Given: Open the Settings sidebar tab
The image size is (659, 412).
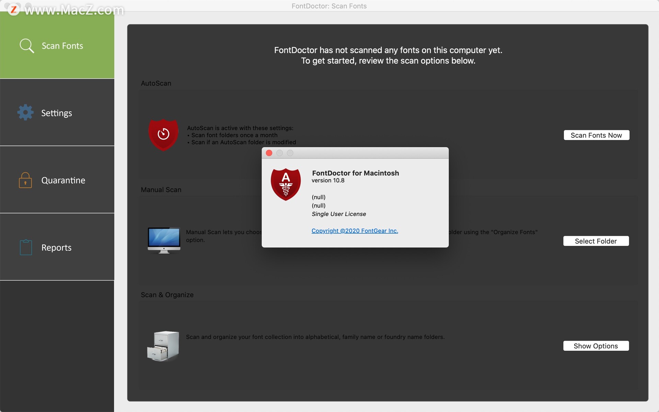Looking at the screenshot, I should (x=57, y=113).
